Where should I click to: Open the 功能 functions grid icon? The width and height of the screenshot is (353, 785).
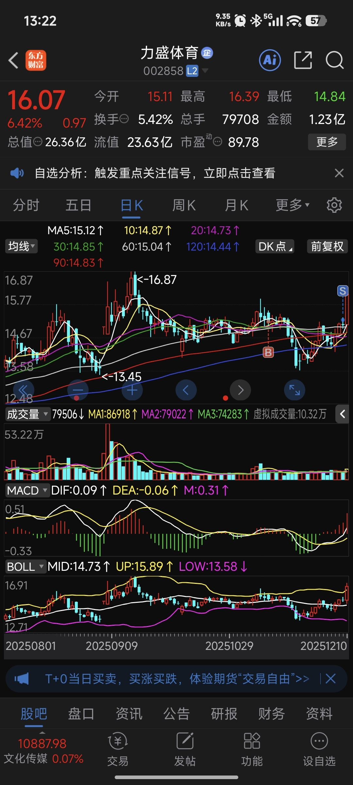tap(252, 749)
